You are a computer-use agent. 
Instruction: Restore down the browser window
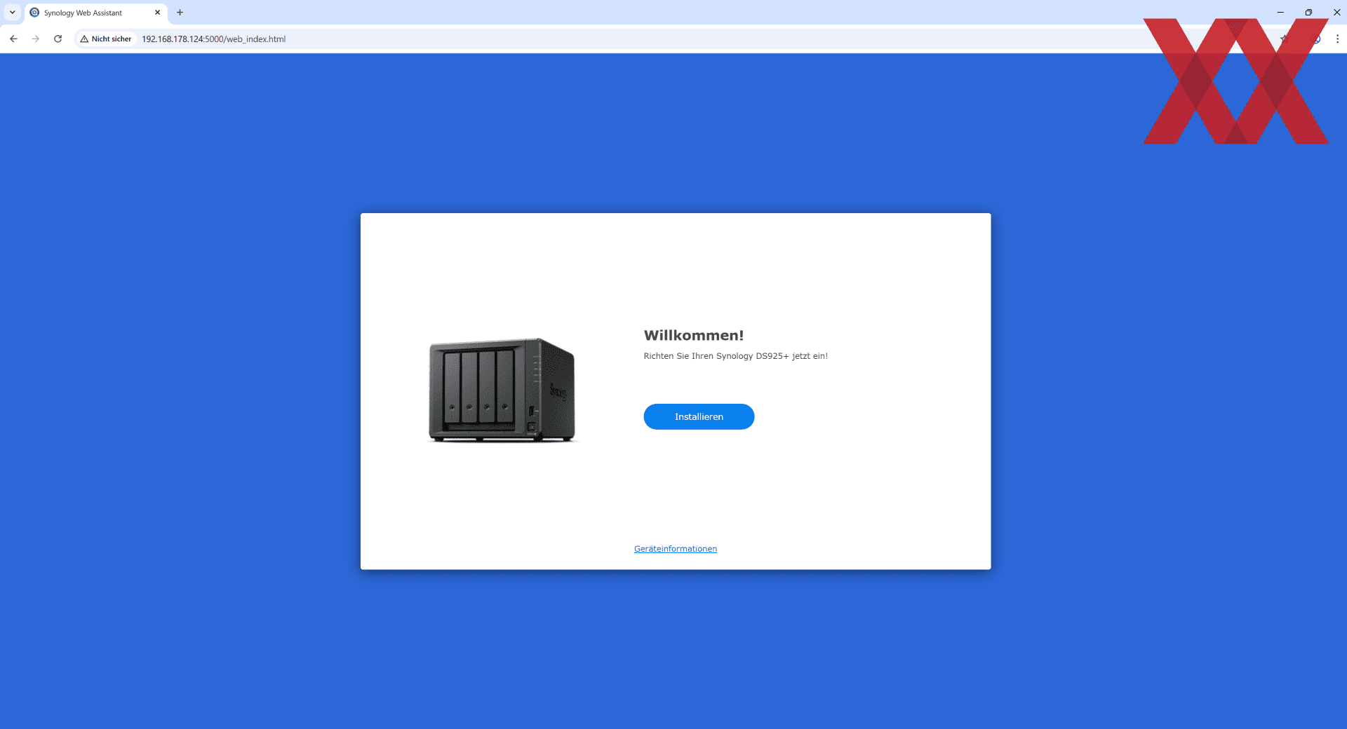(x=1308, y=13)
